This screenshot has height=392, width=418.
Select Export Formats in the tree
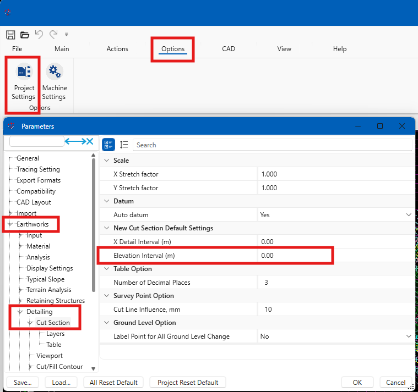39,180
